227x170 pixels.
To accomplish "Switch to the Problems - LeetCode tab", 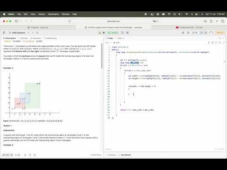I will point(38,27).
